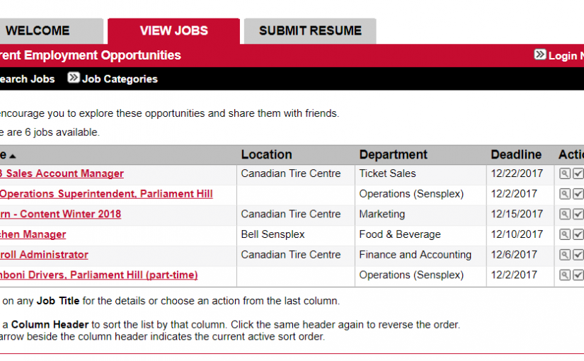
Task: Click checkmark icon for Payroll Administrator row
Action: coord(578,255)
